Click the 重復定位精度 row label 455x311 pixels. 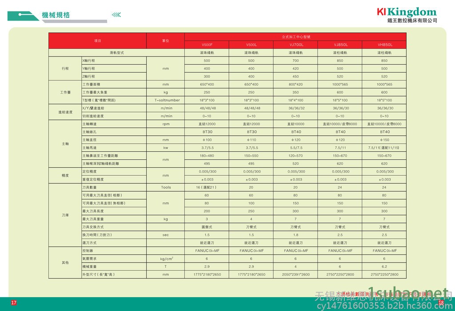coord(93,179)
